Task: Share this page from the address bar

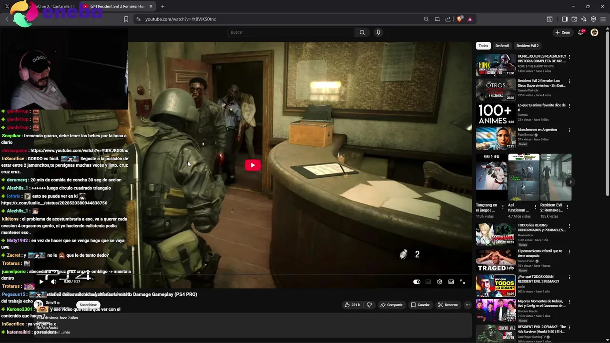Action: (448, 19)
